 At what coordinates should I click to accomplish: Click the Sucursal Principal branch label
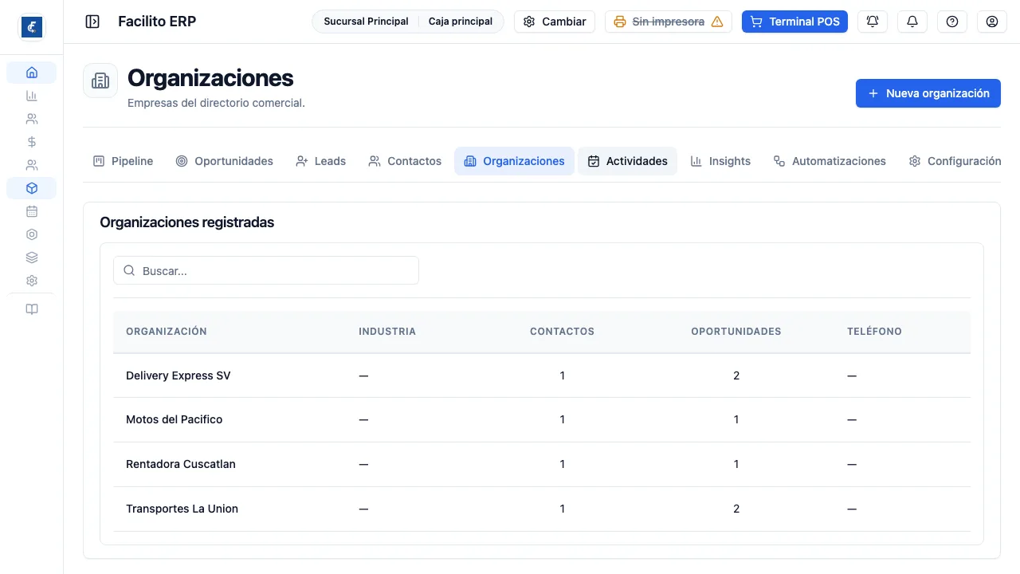366,22
